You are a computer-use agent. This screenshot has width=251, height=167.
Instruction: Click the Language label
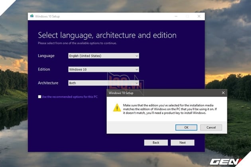pos(46,56)
